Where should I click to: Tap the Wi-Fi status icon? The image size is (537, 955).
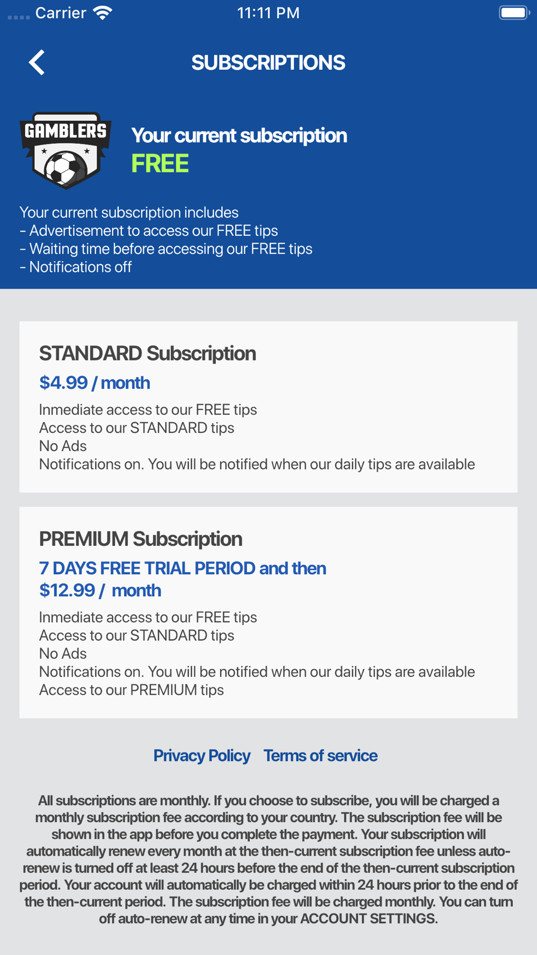click(x=103, y=13)
